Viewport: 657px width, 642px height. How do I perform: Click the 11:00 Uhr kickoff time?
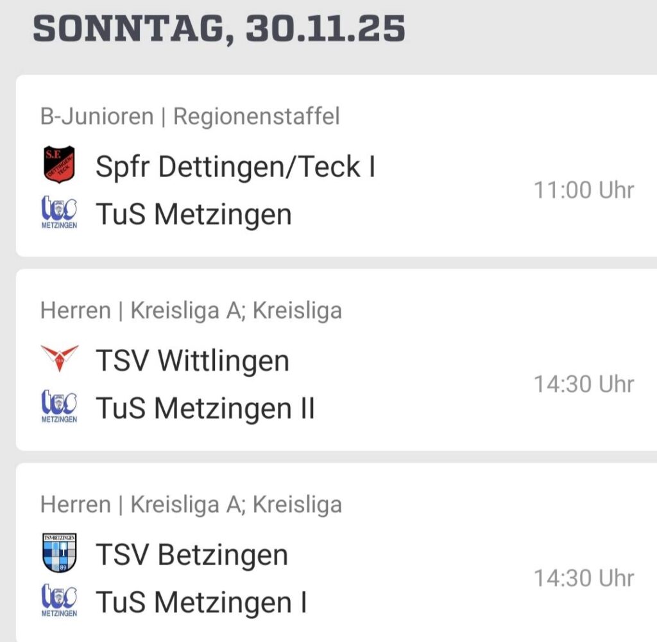(584, 190)
